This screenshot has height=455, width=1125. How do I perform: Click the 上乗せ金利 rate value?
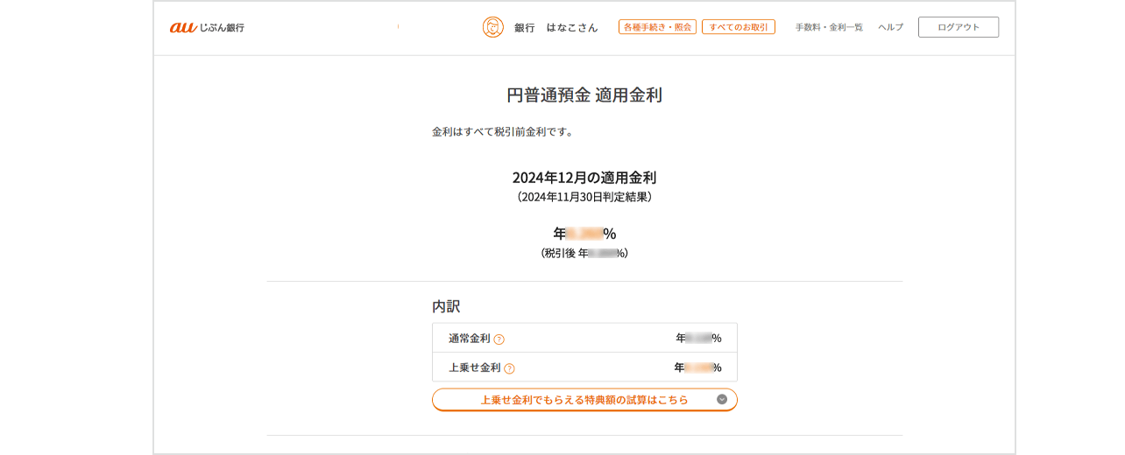point(697,367)
